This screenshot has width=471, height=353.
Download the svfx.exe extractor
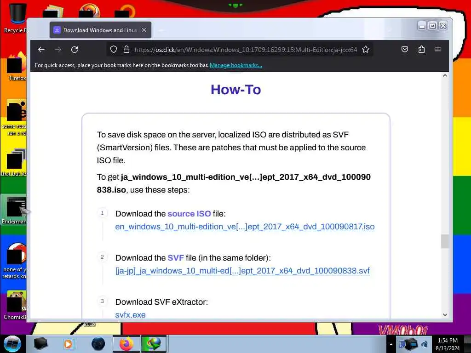click(130, 315)
